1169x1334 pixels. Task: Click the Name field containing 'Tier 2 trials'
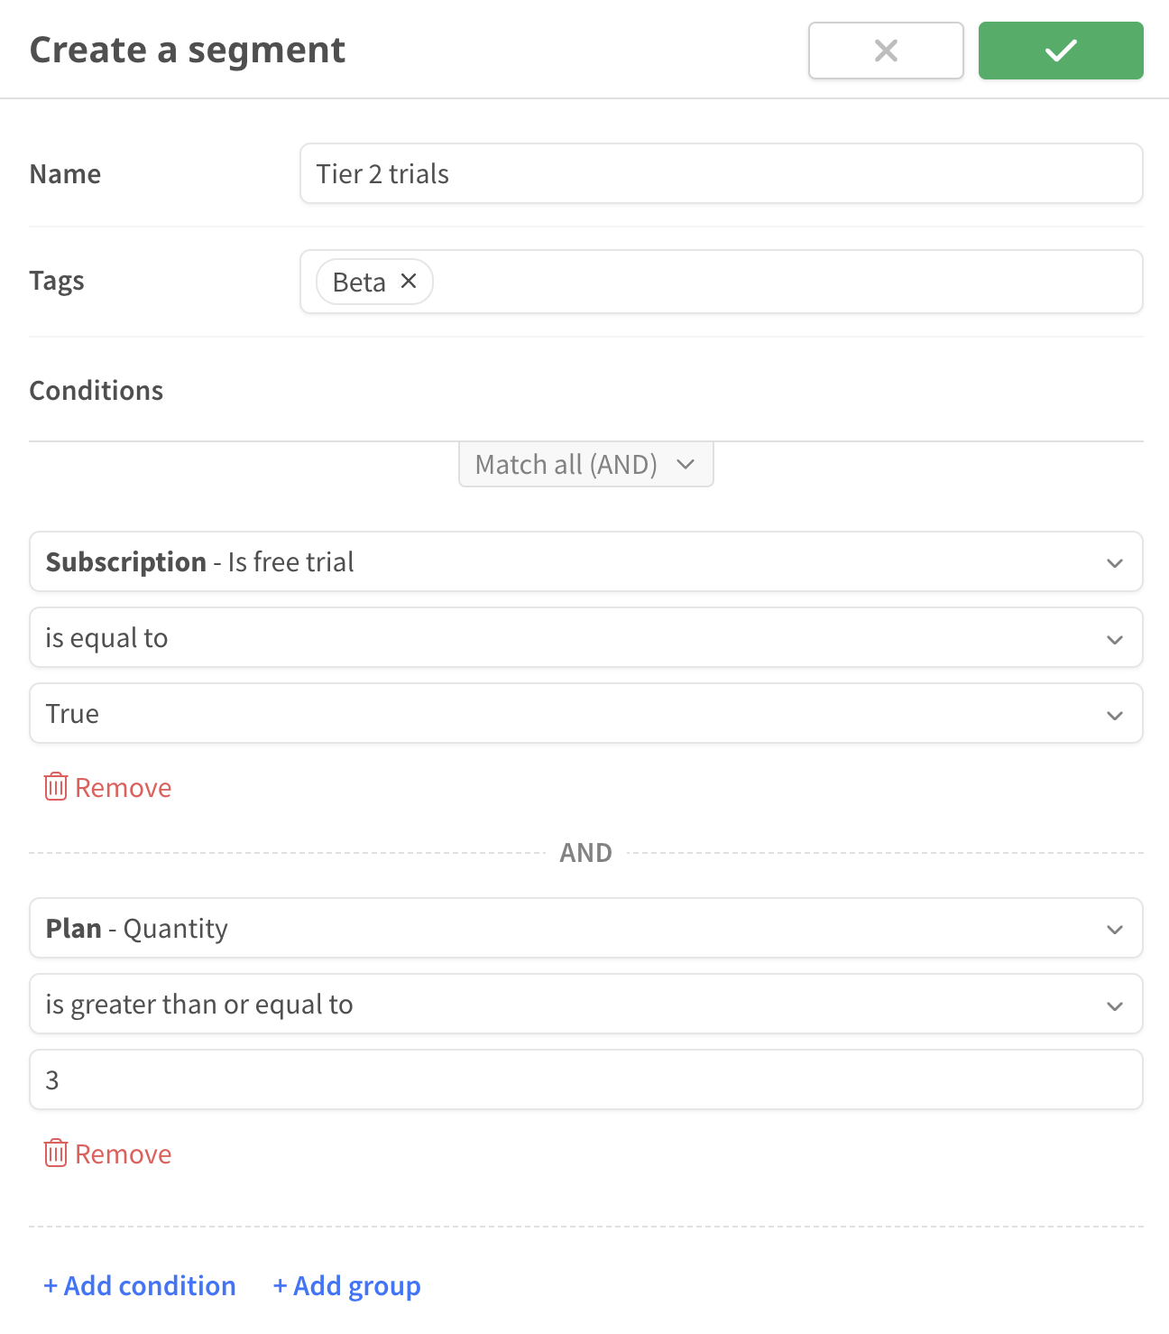(720, 173)
